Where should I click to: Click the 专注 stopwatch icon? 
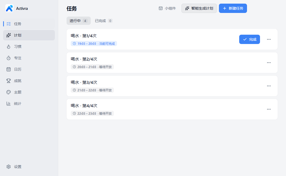click(9, 58)
